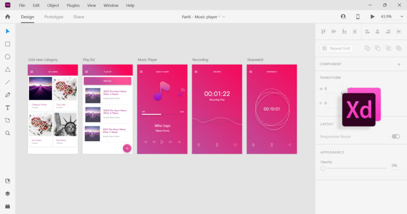Align left edges icon

tap(367, 32)
